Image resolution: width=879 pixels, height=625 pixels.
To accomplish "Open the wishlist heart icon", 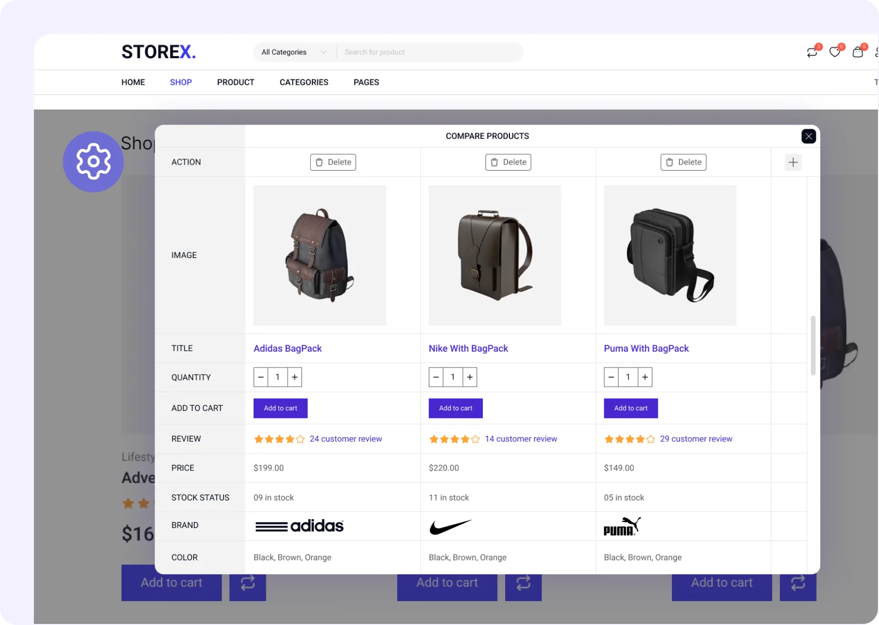I will pos(835,52).
